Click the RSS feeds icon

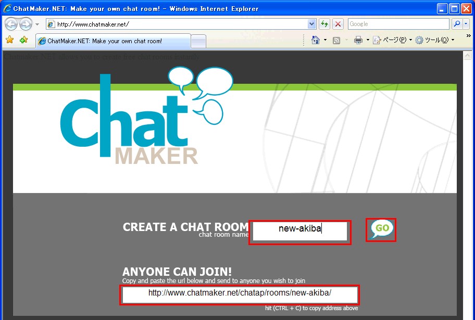[336, 40]
